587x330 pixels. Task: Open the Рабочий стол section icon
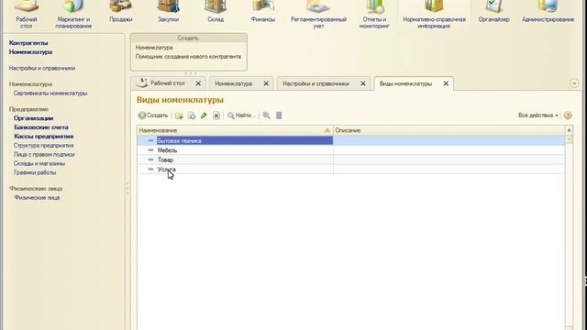tap(27, 15)
